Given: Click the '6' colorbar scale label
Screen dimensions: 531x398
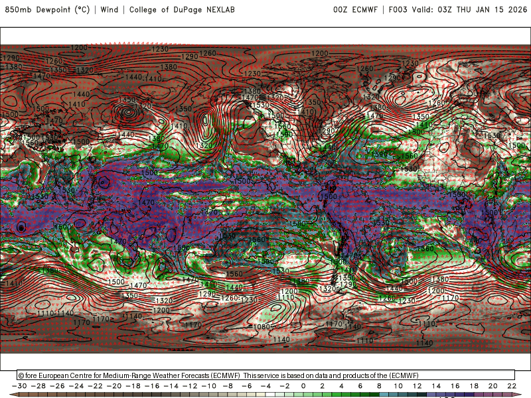Looking at the screenshot, I should (x=360, y=386).
